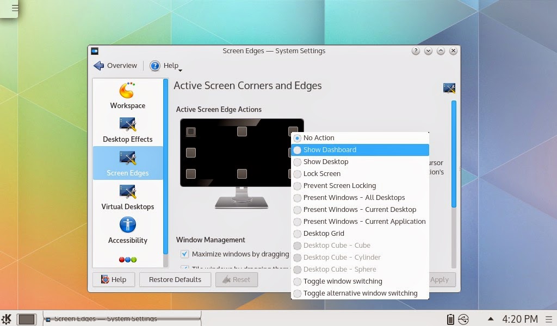Click the network icon in system tray
This screenshot has height=326, width=557.
tap(463, 319)
